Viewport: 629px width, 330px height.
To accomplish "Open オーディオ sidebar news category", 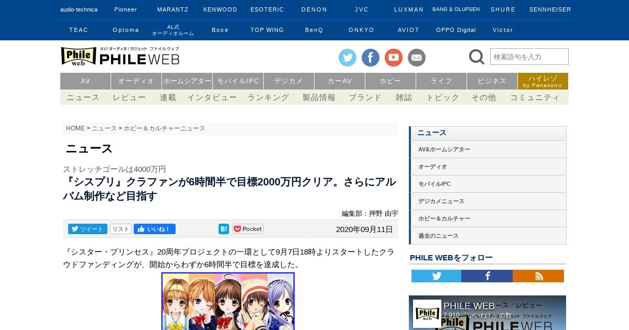I will click(488, 167).
